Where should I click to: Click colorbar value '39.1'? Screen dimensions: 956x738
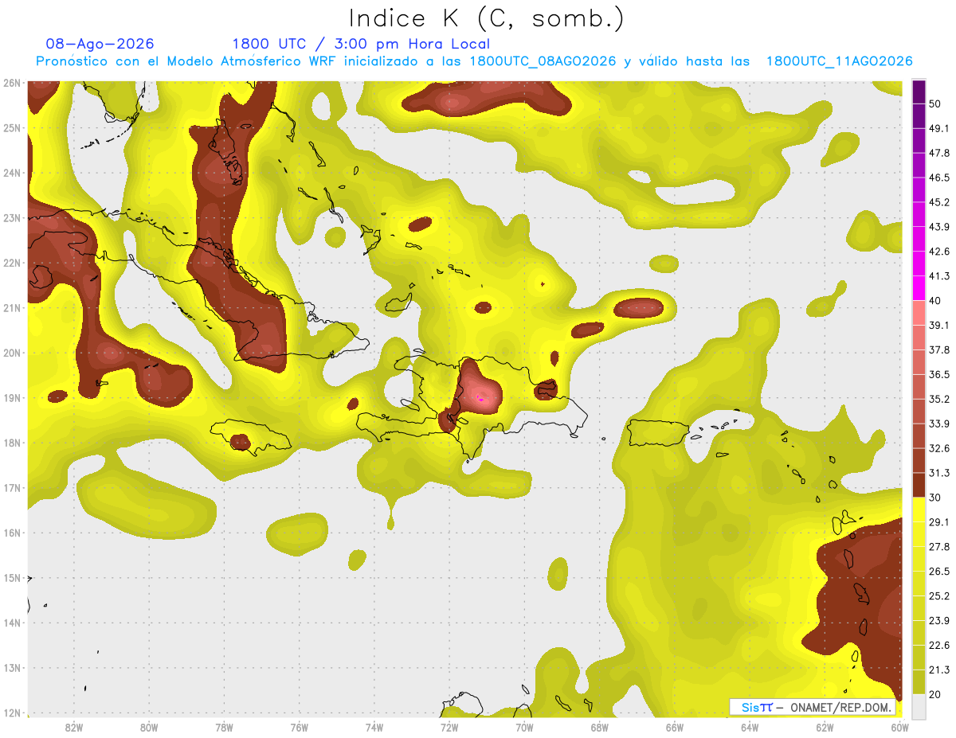(938, 326)
